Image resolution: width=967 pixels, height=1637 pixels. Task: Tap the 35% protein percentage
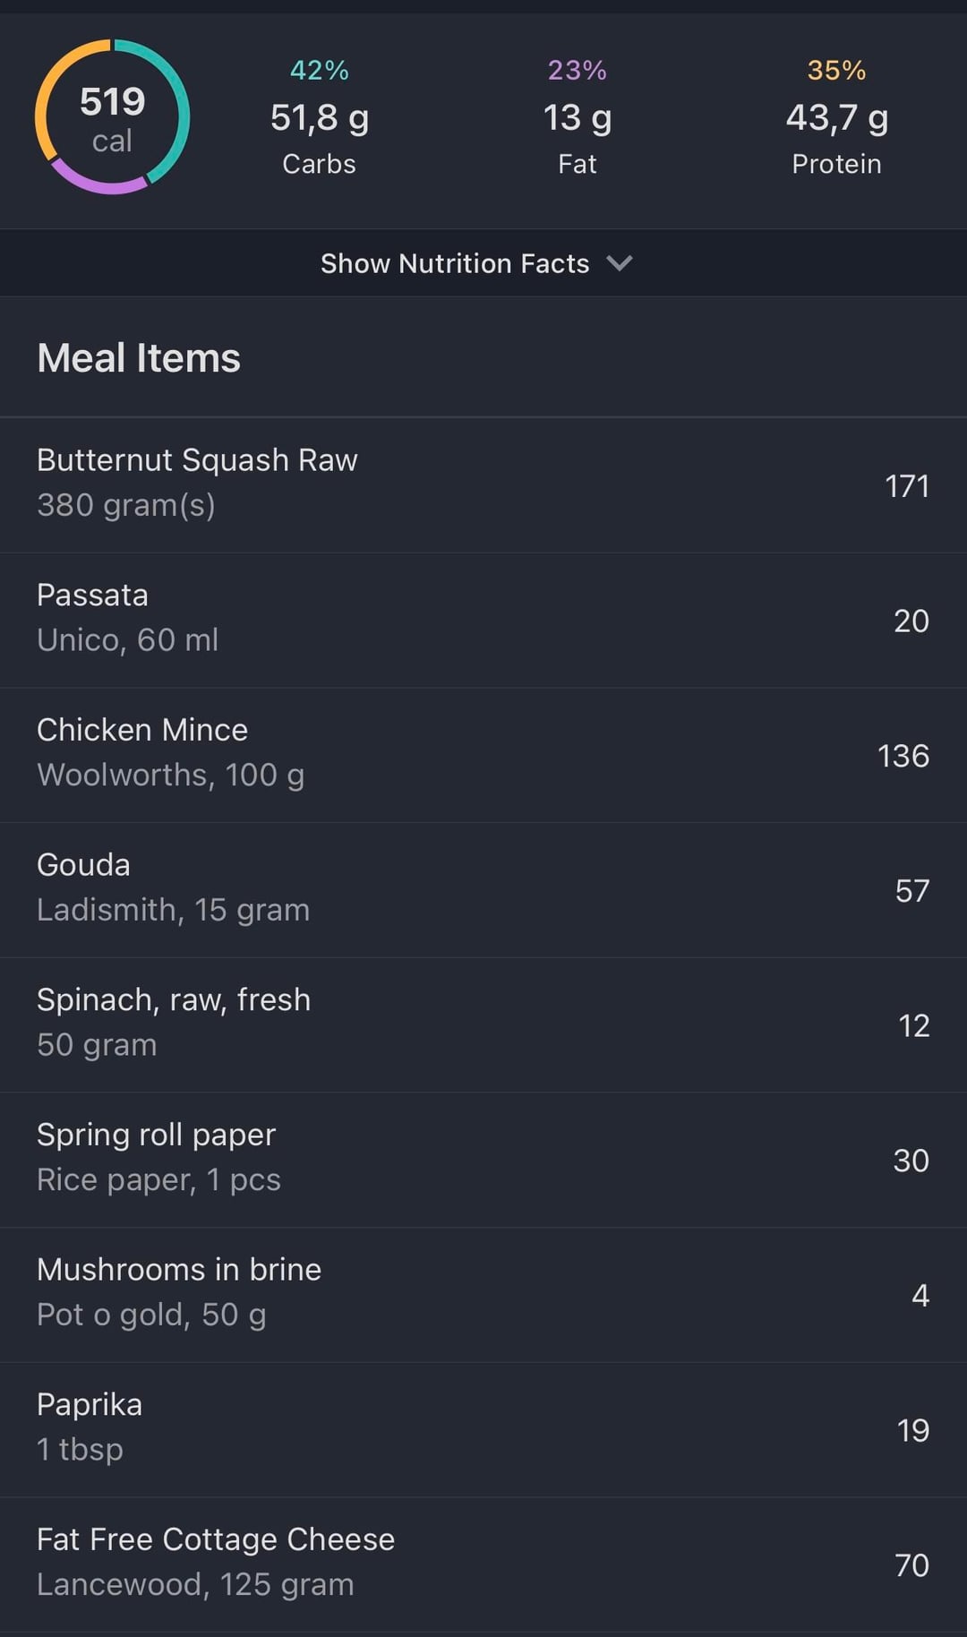point(836,70)
